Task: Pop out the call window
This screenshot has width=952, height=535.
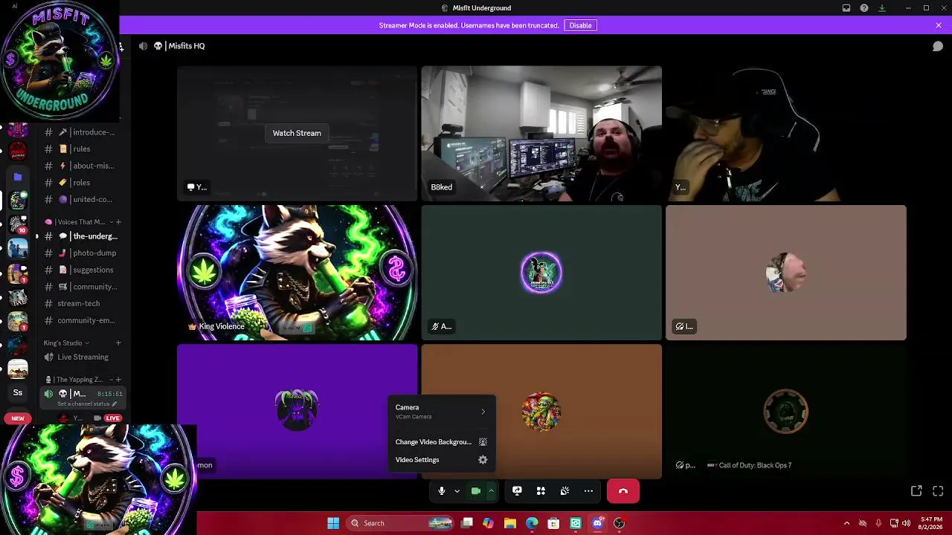Action: [916, 491]
